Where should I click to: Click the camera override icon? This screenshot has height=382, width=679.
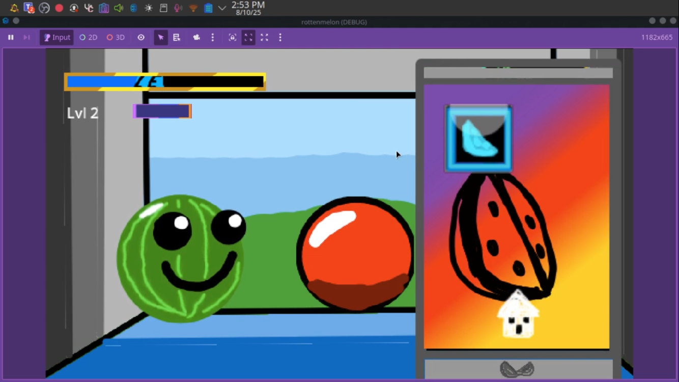click(x=196, y=38)
